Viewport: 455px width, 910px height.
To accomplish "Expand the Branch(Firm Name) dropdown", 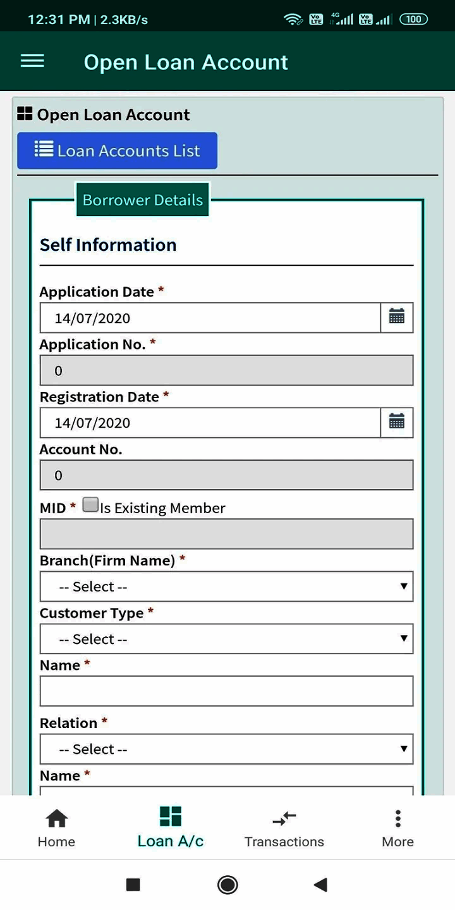I will (x=226, y=586).
